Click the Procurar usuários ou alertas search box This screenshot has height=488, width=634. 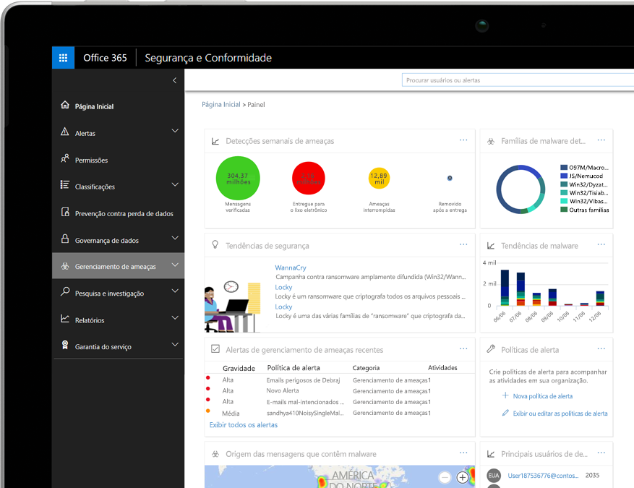coord(518,80)
